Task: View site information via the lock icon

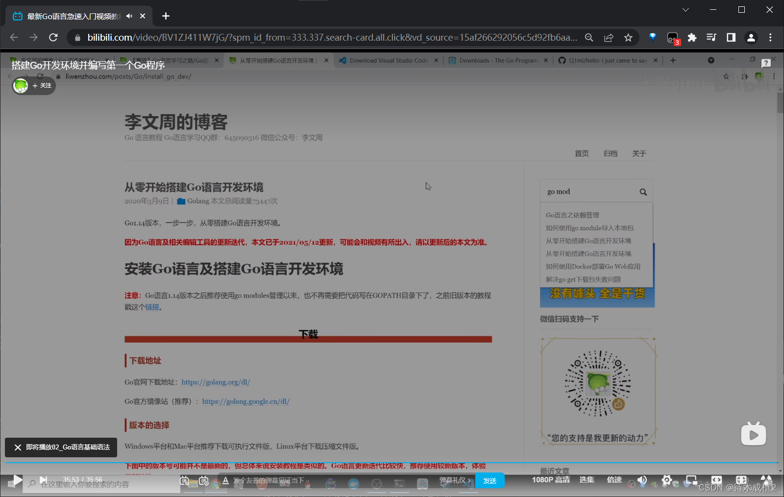Action: coord(77,38)
